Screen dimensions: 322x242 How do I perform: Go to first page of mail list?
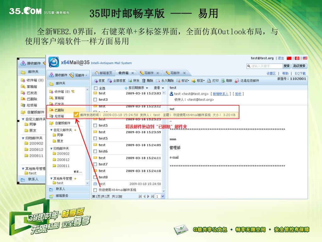coord(140,197)
